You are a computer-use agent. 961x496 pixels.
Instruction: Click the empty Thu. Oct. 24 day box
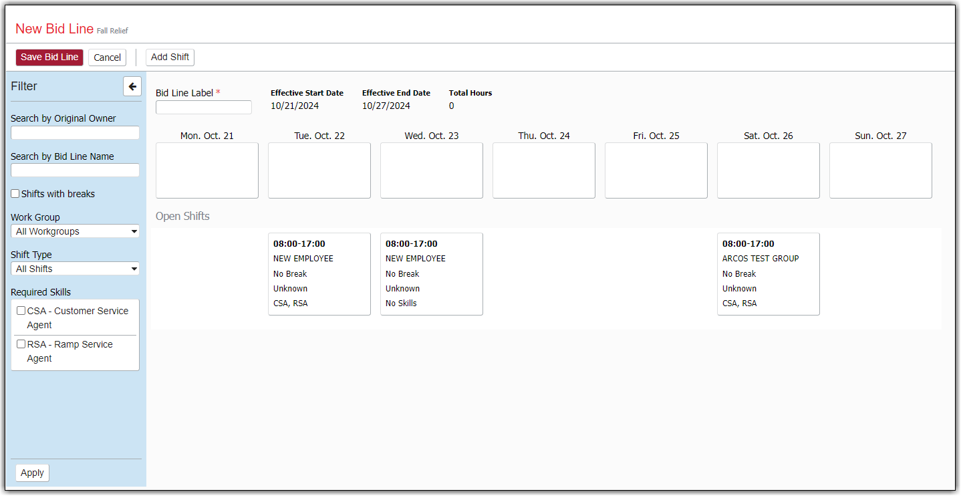[544, 170]
